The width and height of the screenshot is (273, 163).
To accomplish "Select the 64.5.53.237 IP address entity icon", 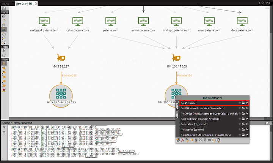I will pyautogui.click(x=61, y=57).
